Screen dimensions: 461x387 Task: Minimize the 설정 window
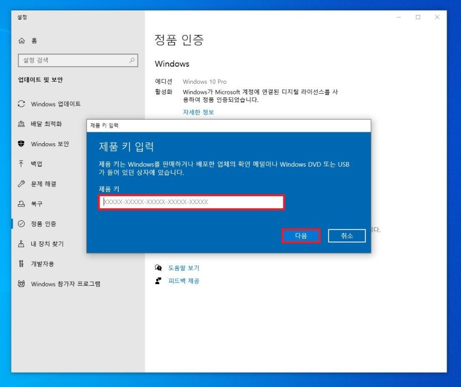pos(399,17)
